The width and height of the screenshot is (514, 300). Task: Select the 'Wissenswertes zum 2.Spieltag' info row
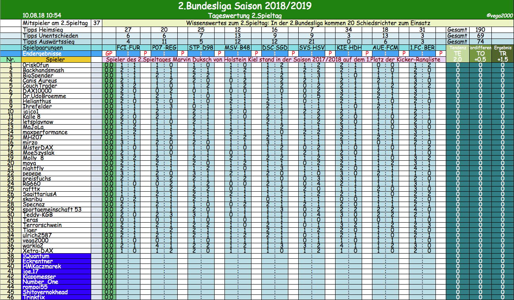click(308, 23)
